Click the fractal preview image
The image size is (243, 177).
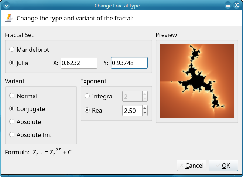pos(197,81)
